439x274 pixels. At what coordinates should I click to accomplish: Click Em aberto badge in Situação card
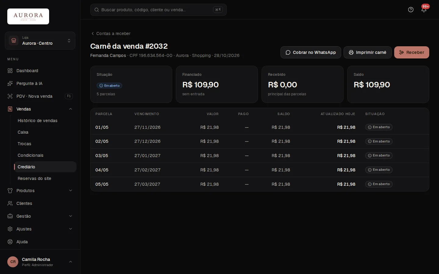pos(109,86)
